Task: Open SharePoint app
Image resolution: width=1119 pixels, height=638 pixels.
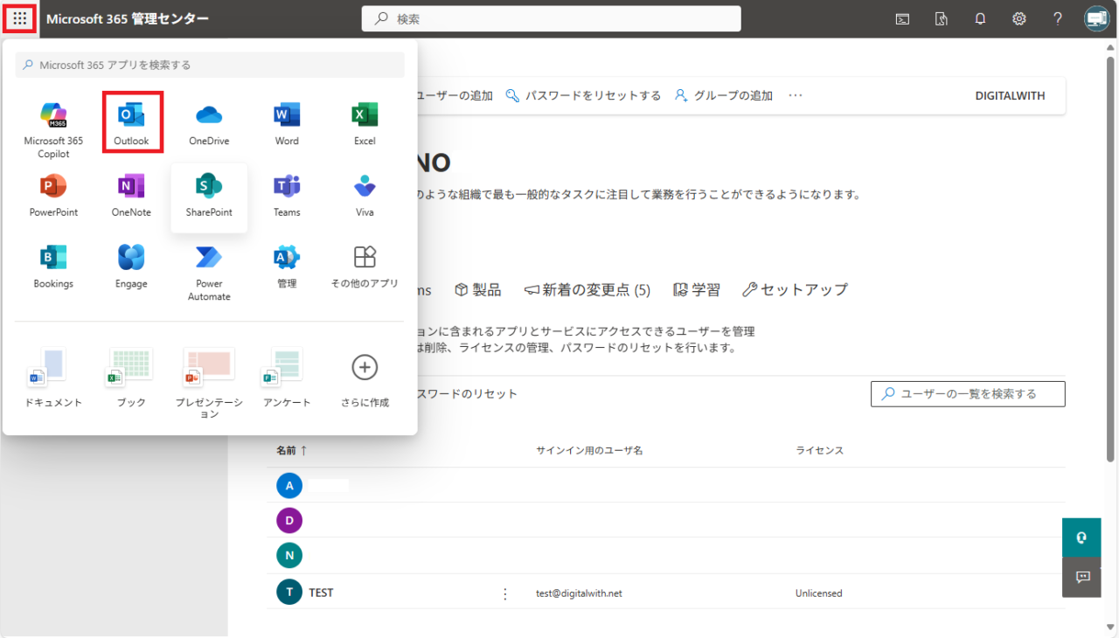Action: coord(209,198)
